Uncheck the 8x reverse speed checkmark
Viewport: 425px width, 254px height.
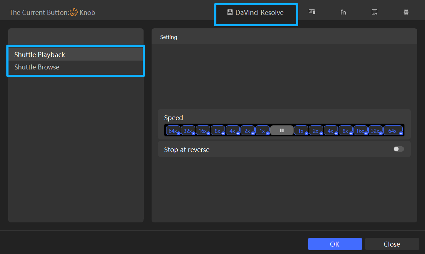click(x=222, y=133)
